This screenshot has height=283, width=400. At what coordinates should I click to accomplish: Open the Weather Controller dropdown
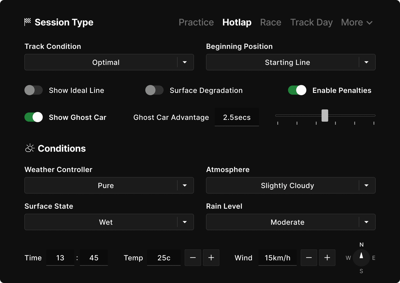[x=109, y=185]
